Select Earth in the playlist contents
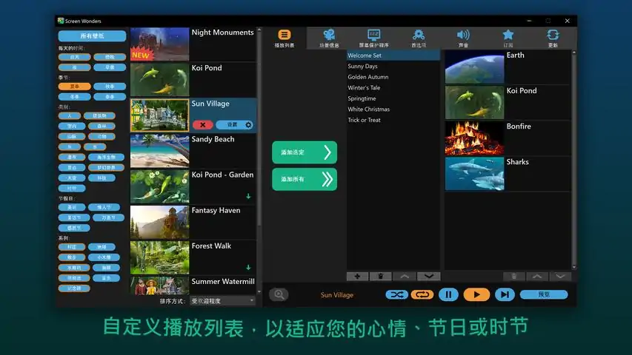Image resolution: width=632 pixels, height=355 pixels. [508, 67]
